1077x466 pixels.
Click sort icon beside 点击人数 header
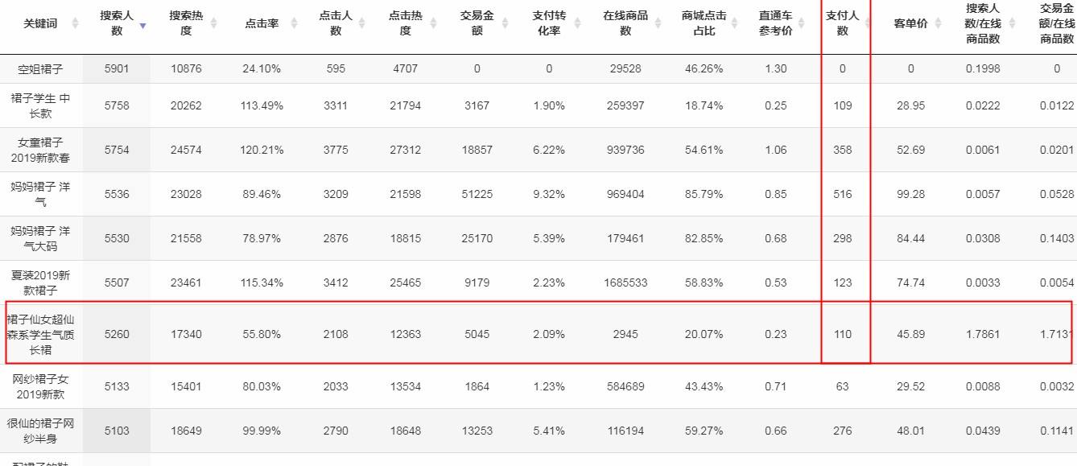coord(362,23)
